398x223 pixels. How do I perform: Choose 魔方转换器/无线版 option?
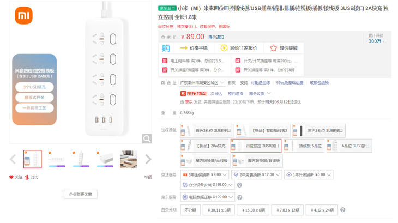205,161
